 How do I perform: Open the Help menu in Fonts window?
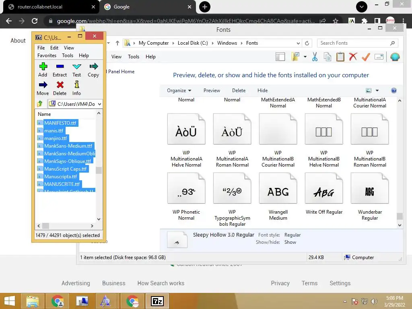pyautogui.click(x=150, y=57)
